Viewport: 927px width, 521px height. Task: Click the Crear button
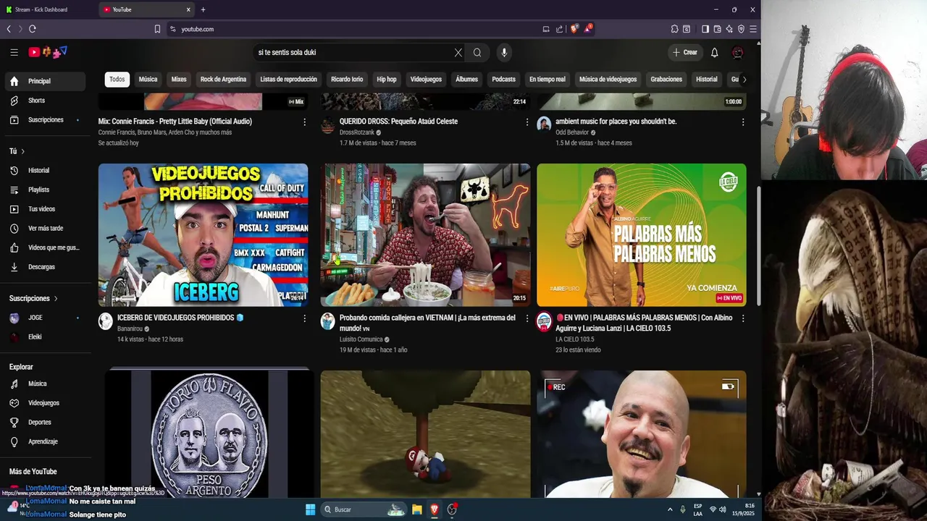(x=684, y=52)
